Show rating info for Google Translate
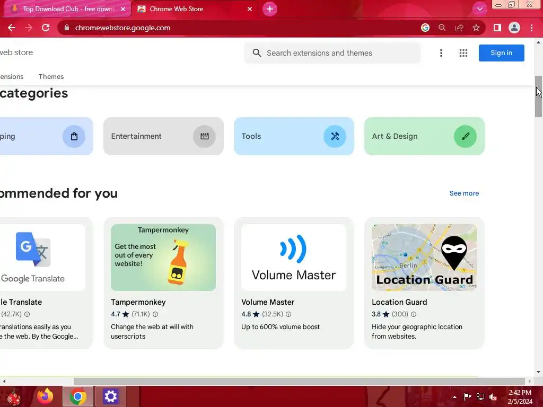The image size is (543, 407). coord(27,314)
